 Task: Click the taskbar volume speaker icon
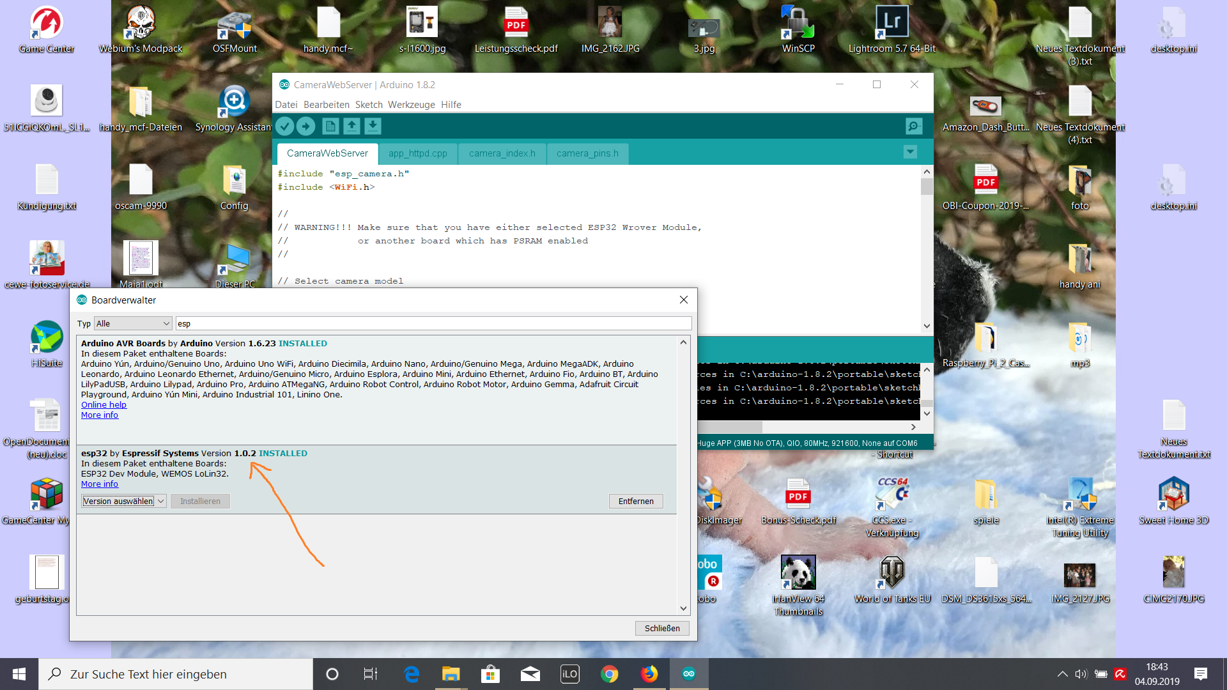click(x=1081, y=674)
